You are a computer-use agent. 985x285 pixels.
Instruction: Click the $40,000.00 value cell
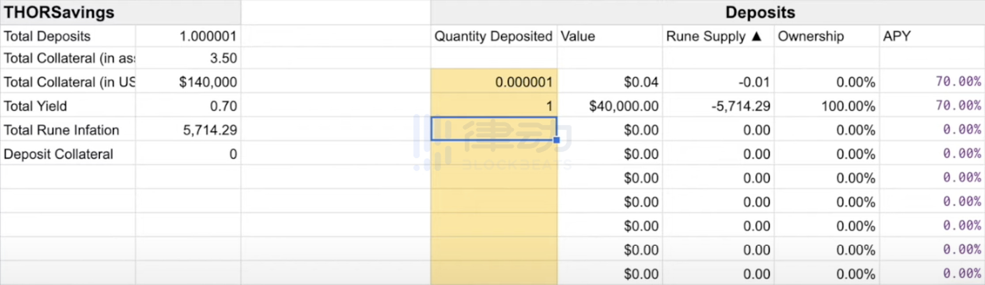click(610, 106)
